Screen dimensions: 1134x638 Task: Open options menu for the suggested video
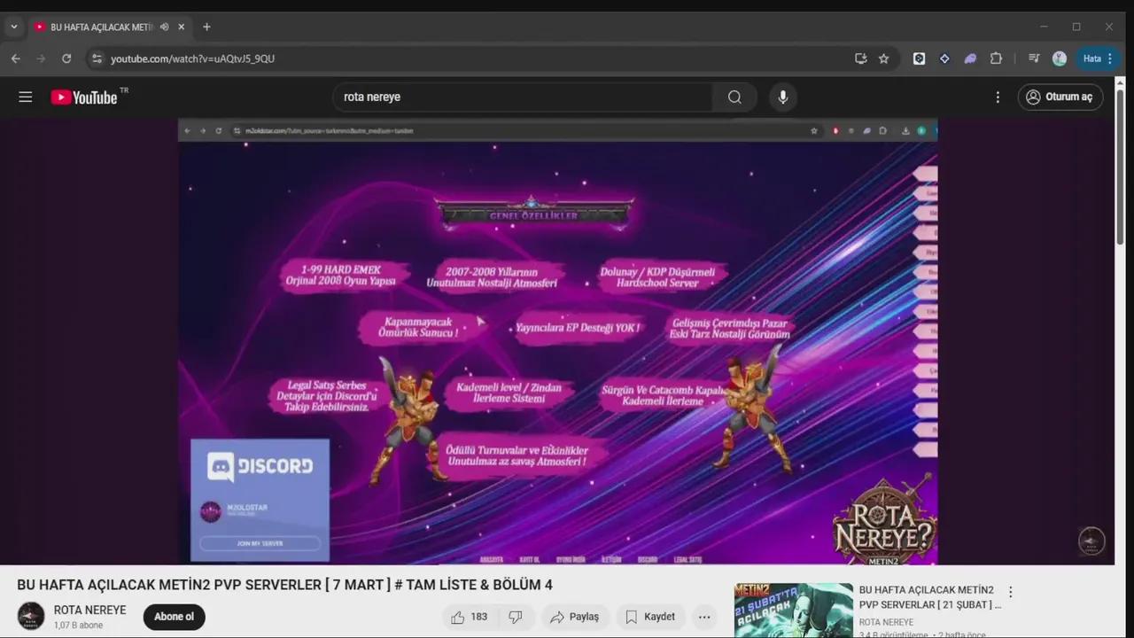1010,592
